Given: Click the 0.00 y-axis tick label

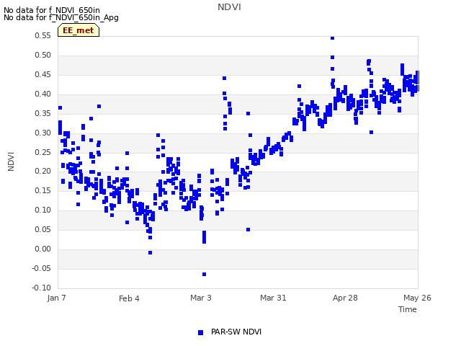Looking at the screenshot, I should pos(42,249).
